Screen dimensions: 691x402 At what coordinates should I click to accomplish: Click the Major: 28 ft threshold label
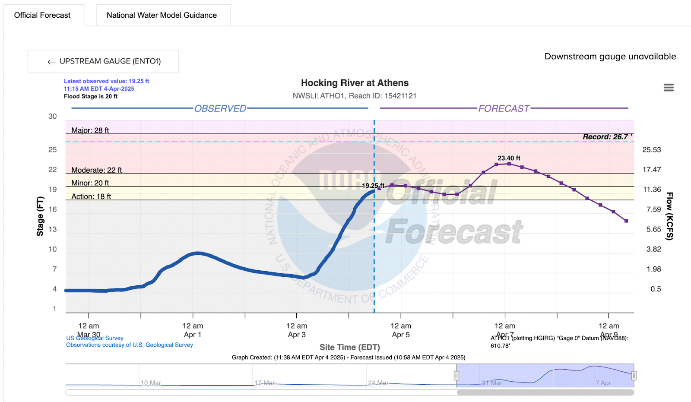pos(90,130)
